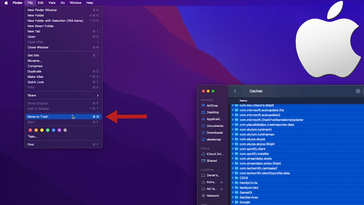Open the Edit menu
This screenshot has width=364, height=205.
pos(41,3)
